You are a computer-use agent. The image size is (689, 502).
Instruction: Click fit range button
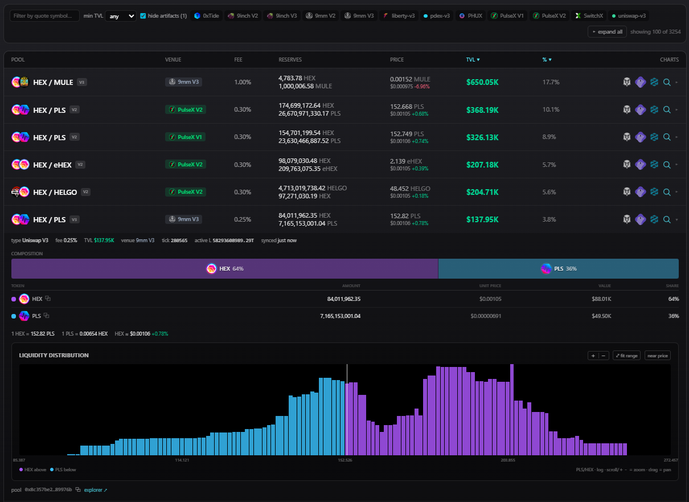point(626,356)
